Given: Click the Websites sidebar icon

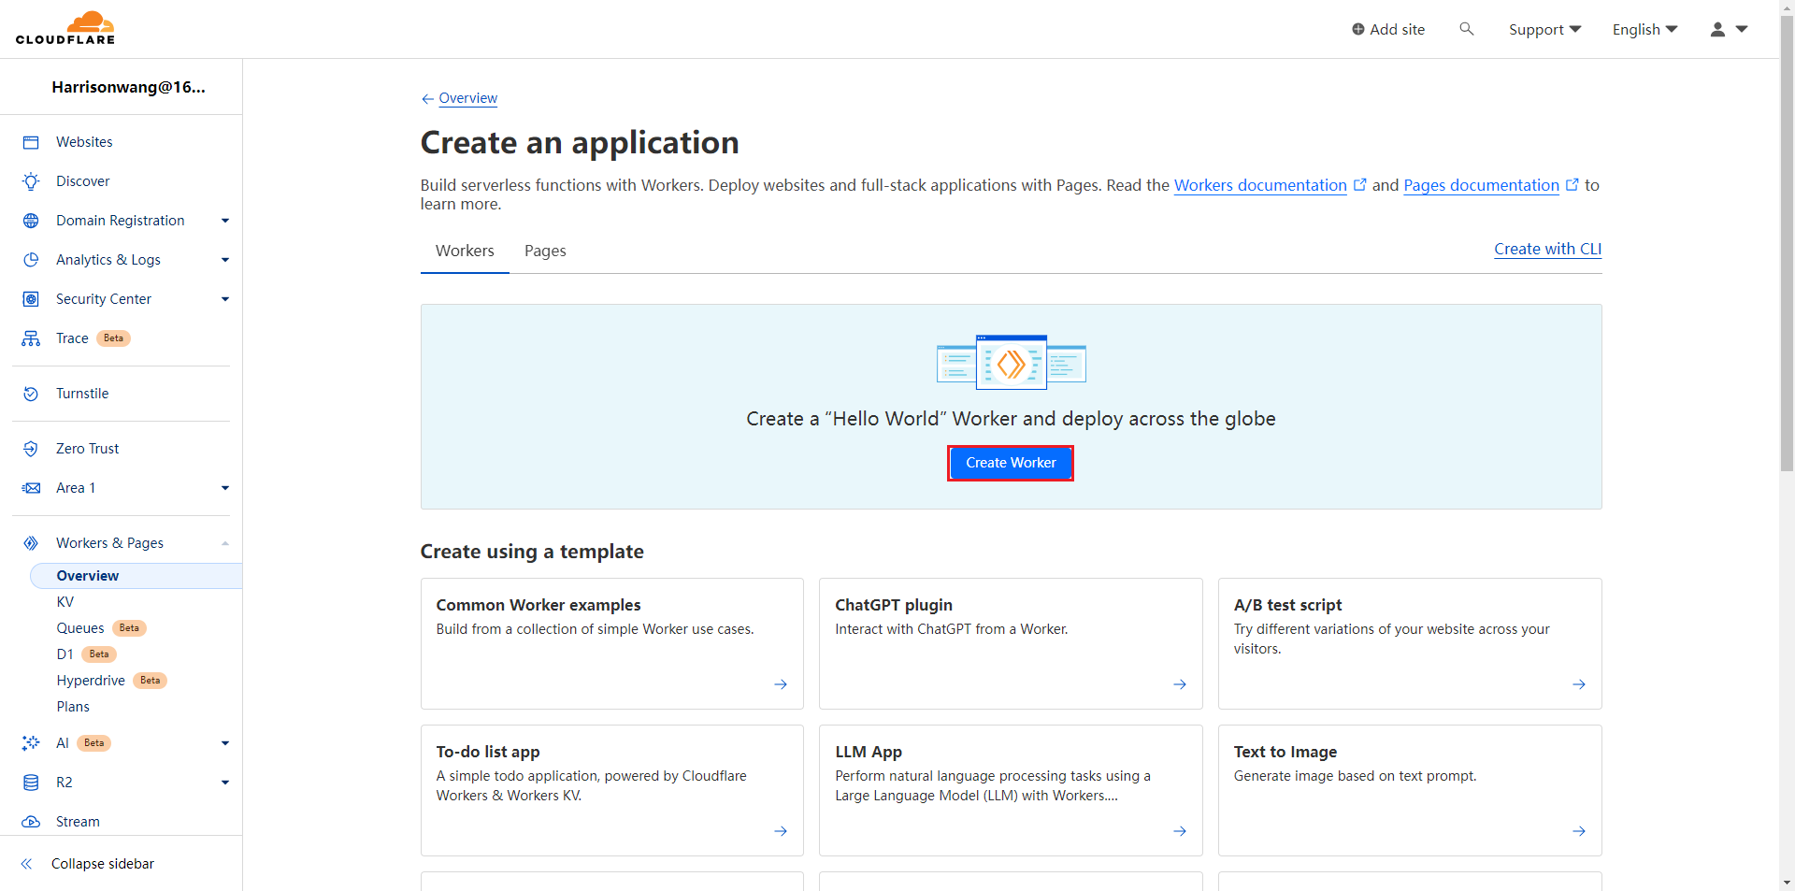Looking at the screenshot, I should pyautogui.click(x=31, y=142).
